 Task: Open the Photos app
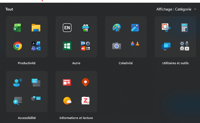135,28
